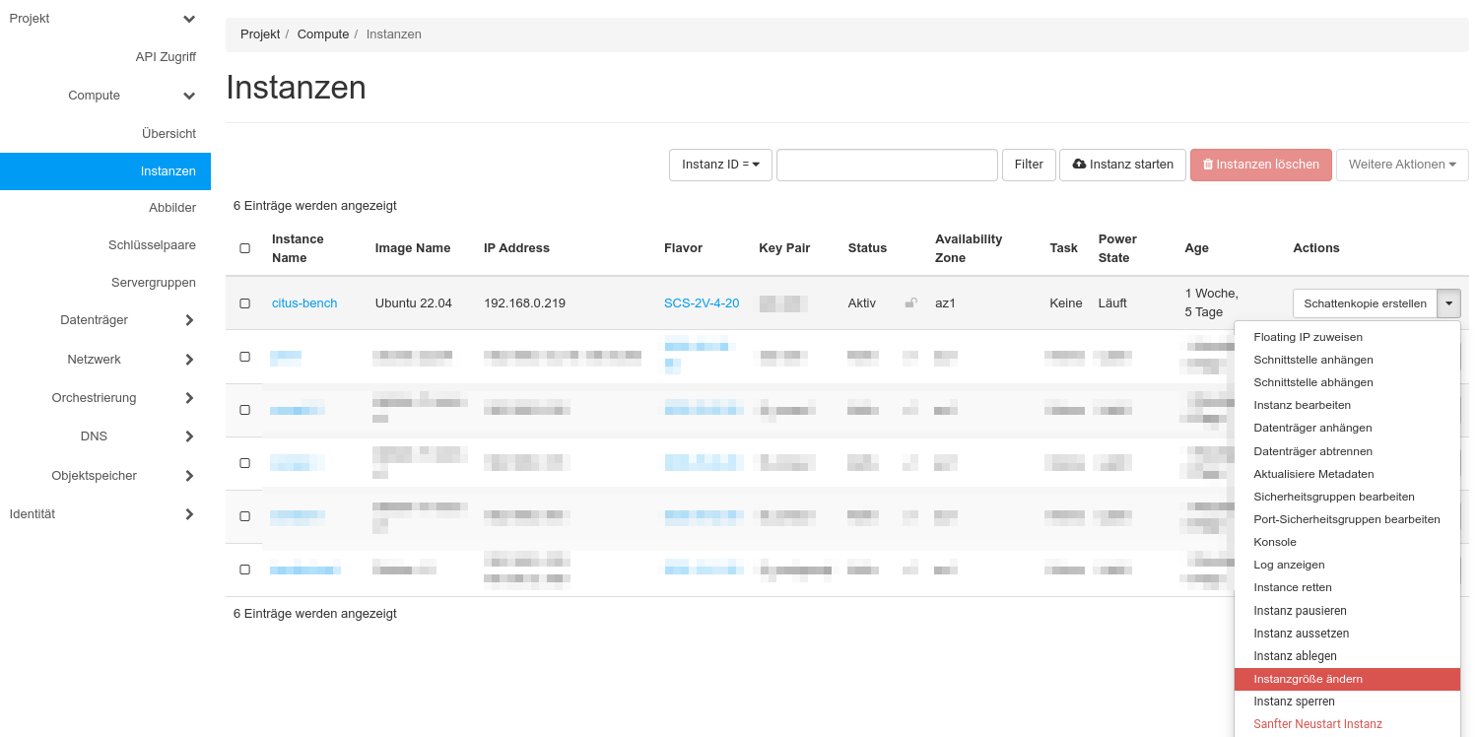Open the Instanz ID filter dropdown

(x=720, y=165)
